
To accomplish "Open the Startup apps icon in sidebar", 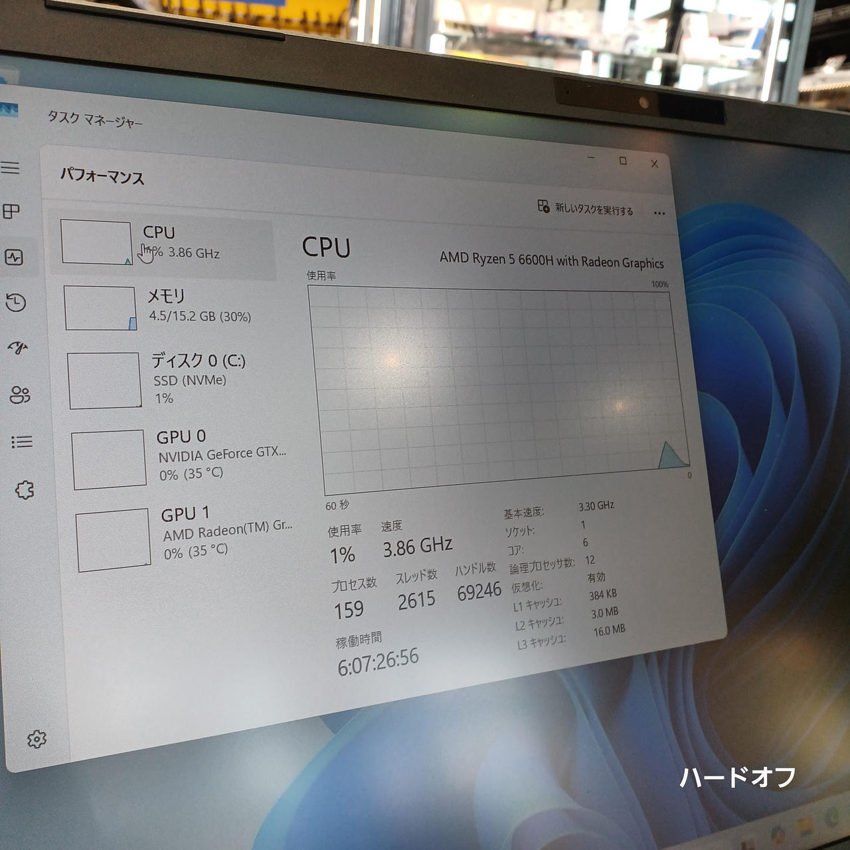I will [x=18, y=347].
